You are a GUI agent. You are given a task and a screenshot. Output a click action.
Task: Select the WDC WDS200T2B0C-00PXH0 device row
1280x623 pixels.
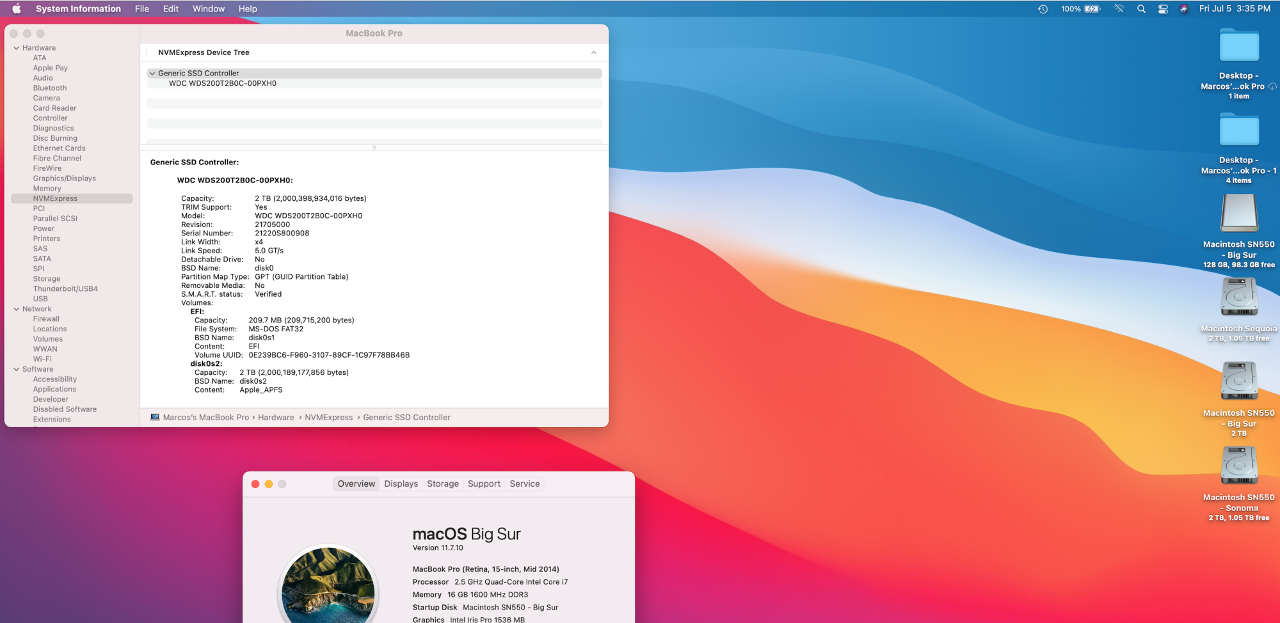pyautogui.click(x=374, y=83)
